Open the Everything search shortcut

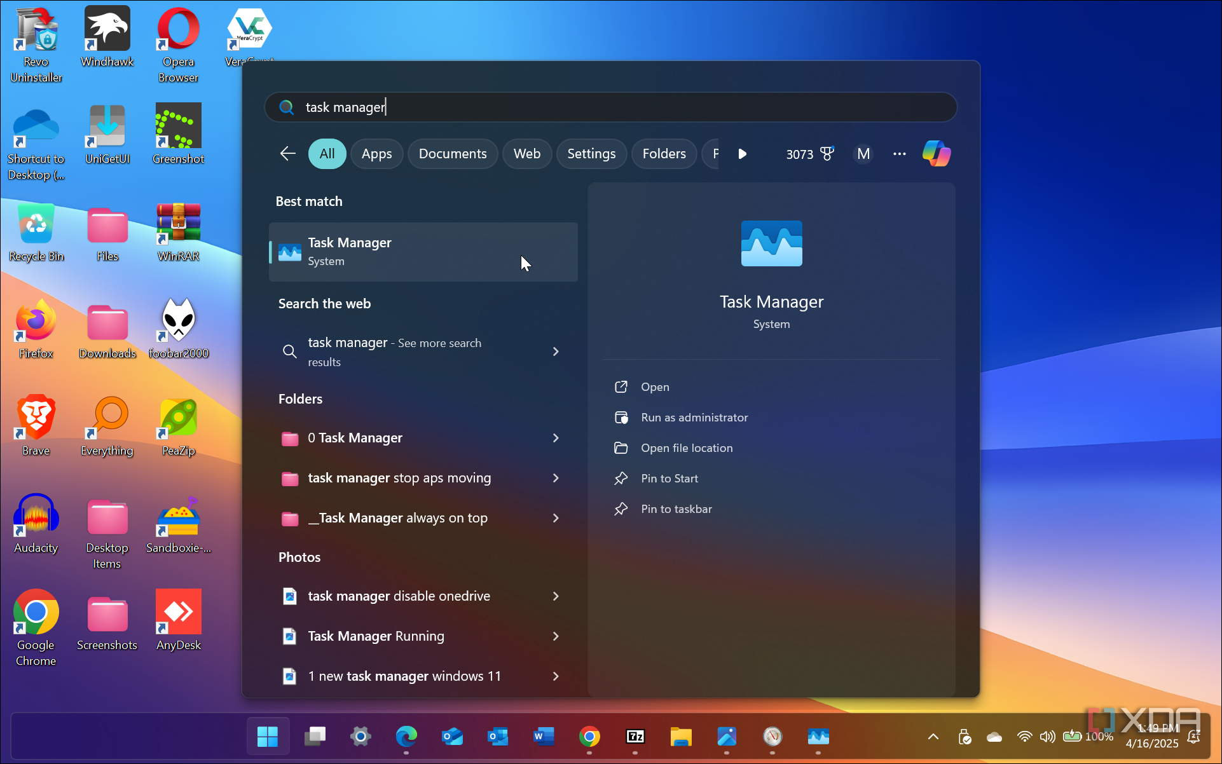[107, 426]
